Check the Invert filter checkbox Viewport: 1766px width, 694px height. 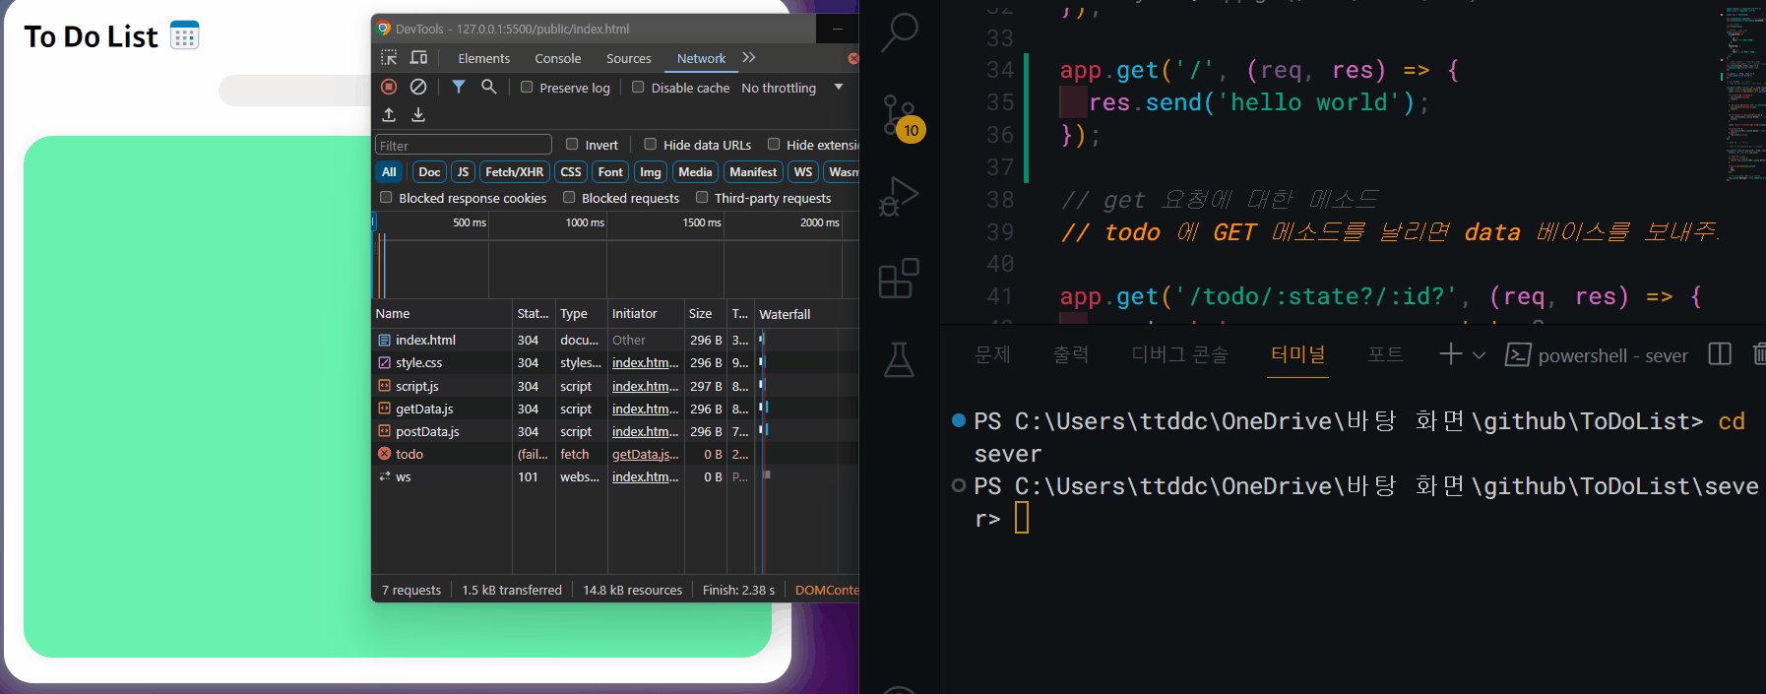click(572, 144)
